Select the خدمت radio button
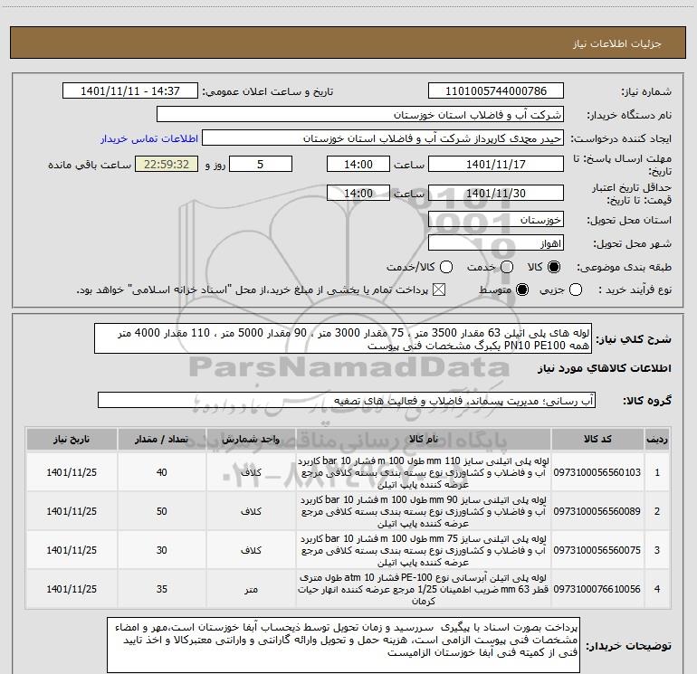The image size is (697, 674). coord(507,267)
